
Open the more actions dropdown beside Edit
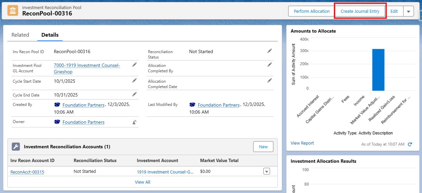[x=408, y=11]
